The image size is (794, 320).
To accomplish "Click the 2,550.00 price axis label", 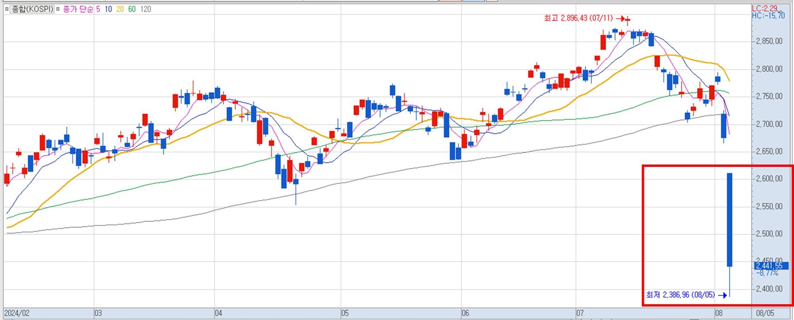I will 769,207.
